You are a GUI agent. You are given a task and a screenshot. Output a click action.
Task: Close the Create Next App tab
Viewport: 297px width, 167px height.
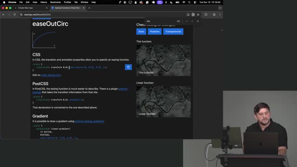tap(47, 8)
